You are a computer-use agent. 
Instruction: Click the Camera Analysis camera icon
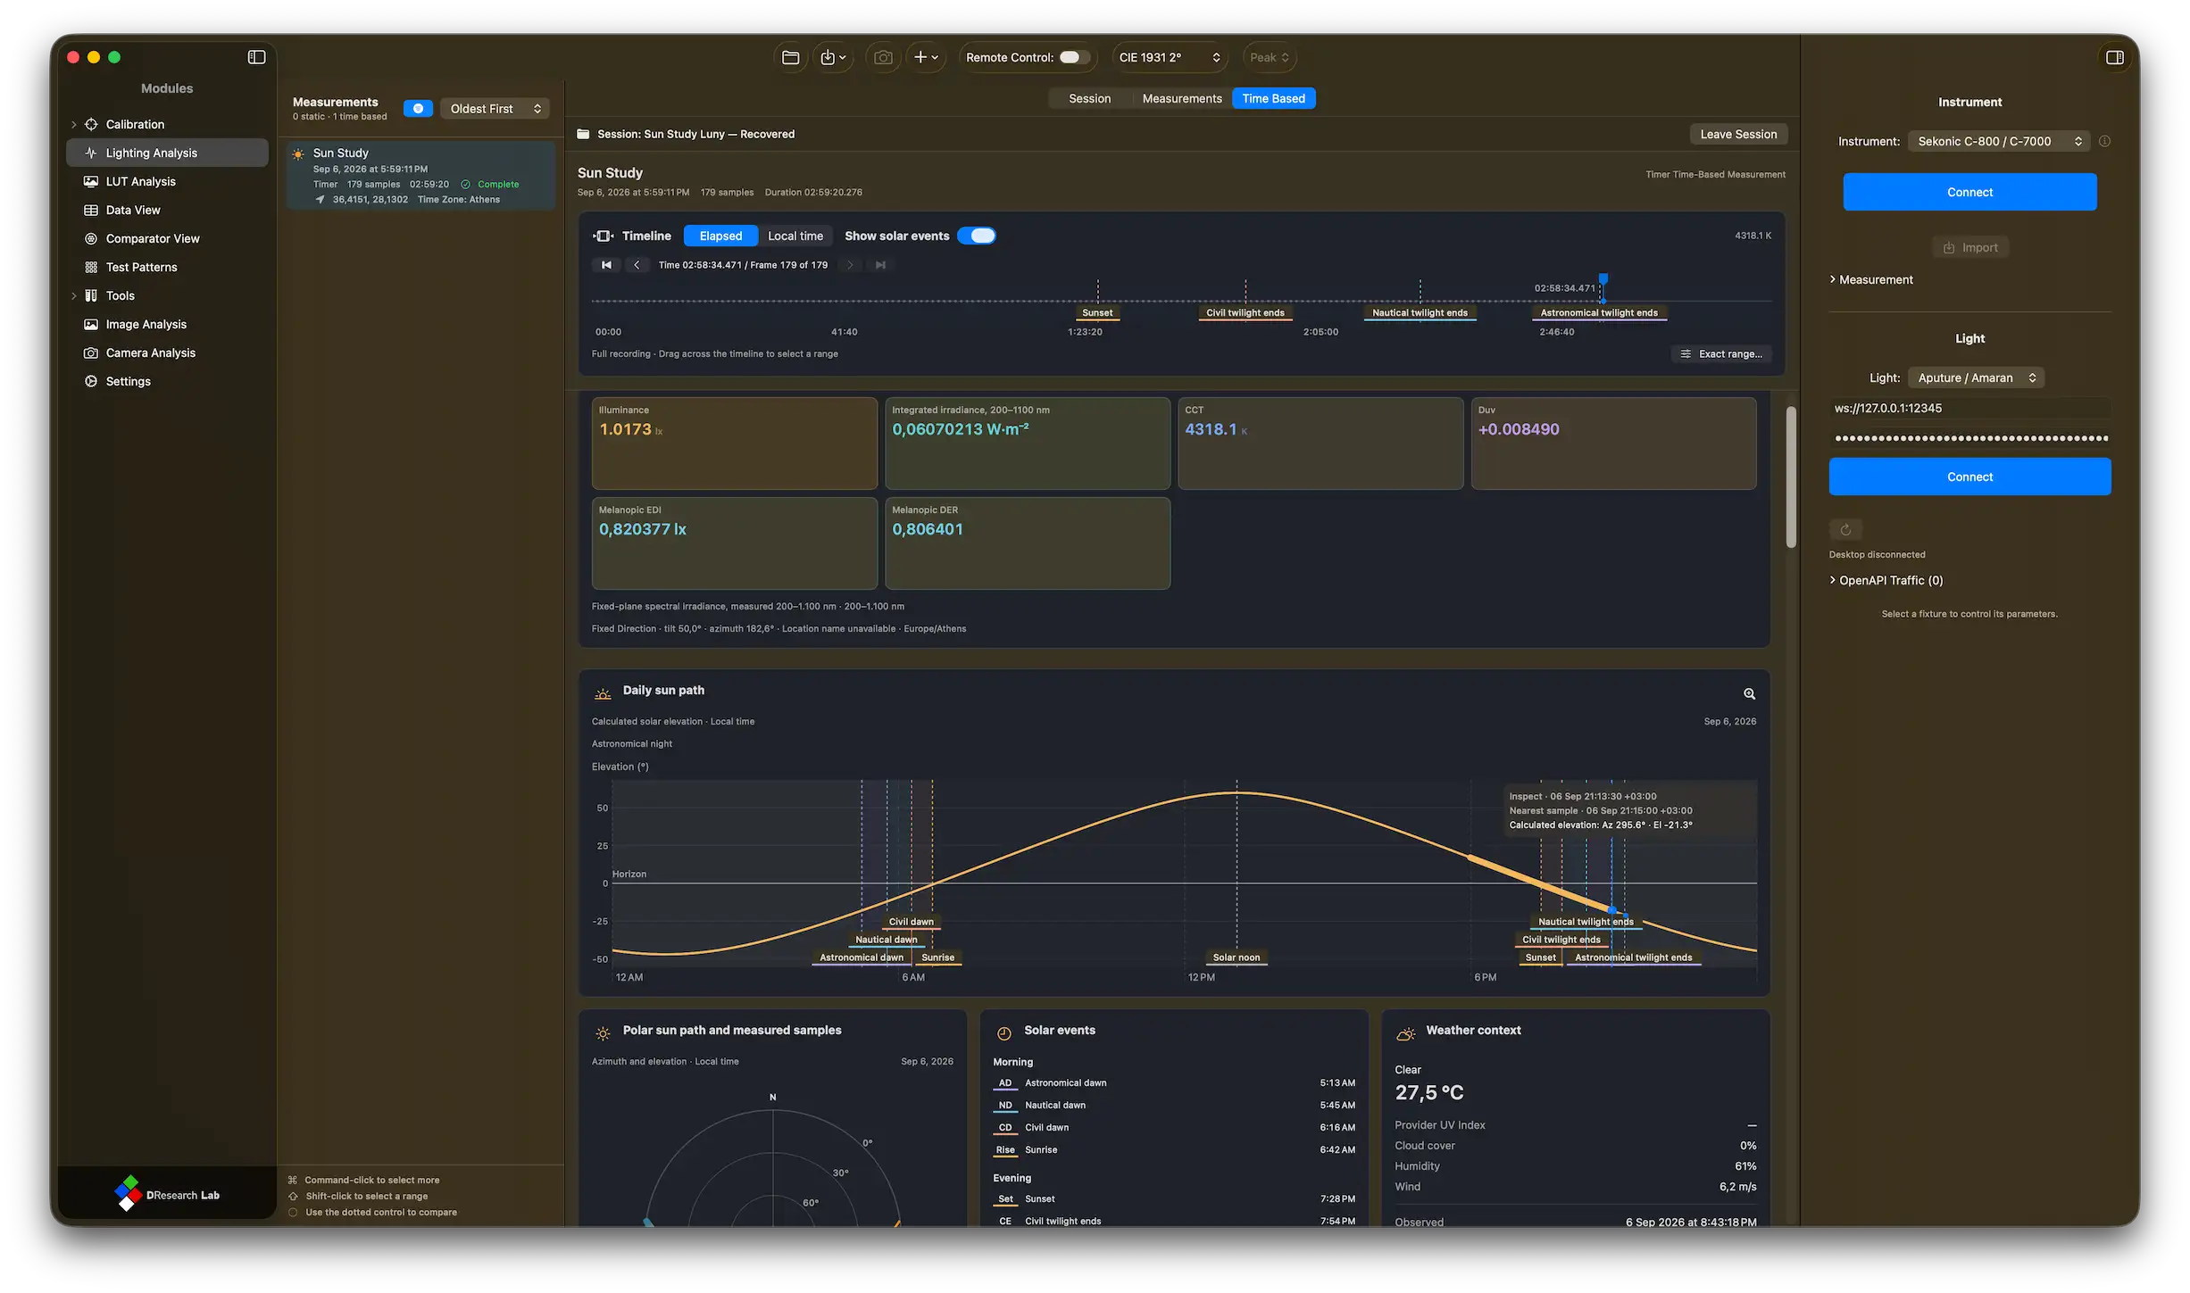coord(91,352)
